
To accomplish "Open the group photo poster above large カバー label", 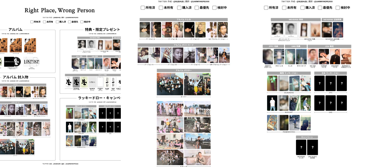I will point(170,84).
